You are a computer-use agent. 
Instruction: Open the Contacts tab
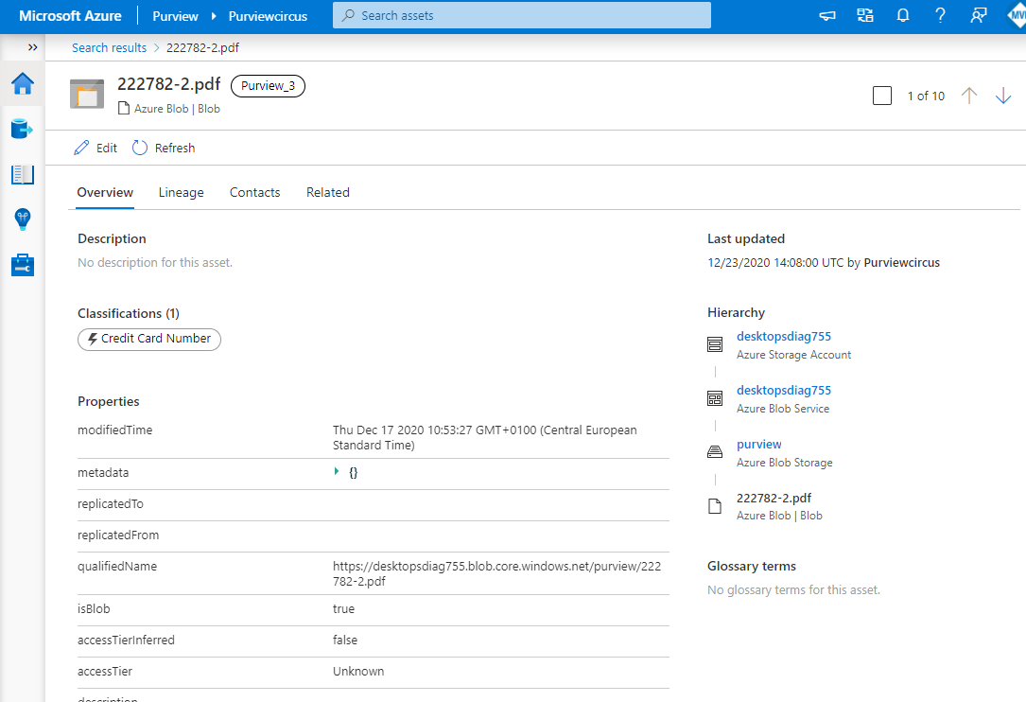tap(254, 192)
